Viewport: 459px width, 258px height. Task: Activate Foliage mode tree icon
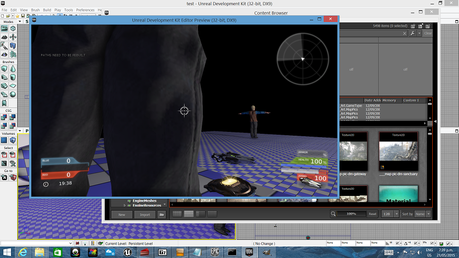(13, 54)
